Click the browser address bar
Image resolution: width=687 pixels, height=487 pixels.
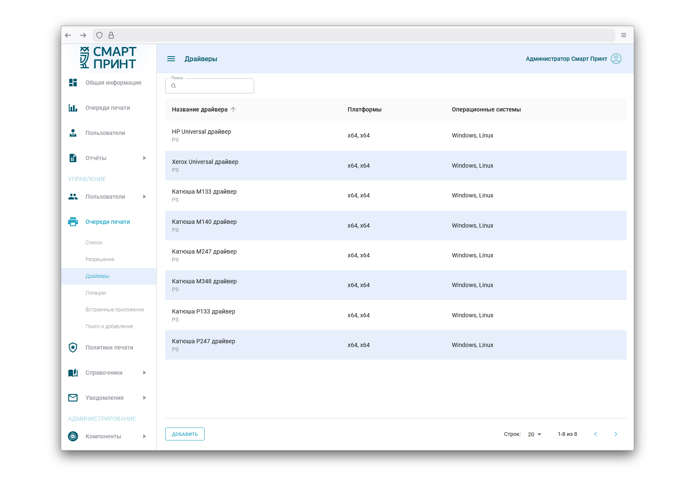tap(354, 35)
